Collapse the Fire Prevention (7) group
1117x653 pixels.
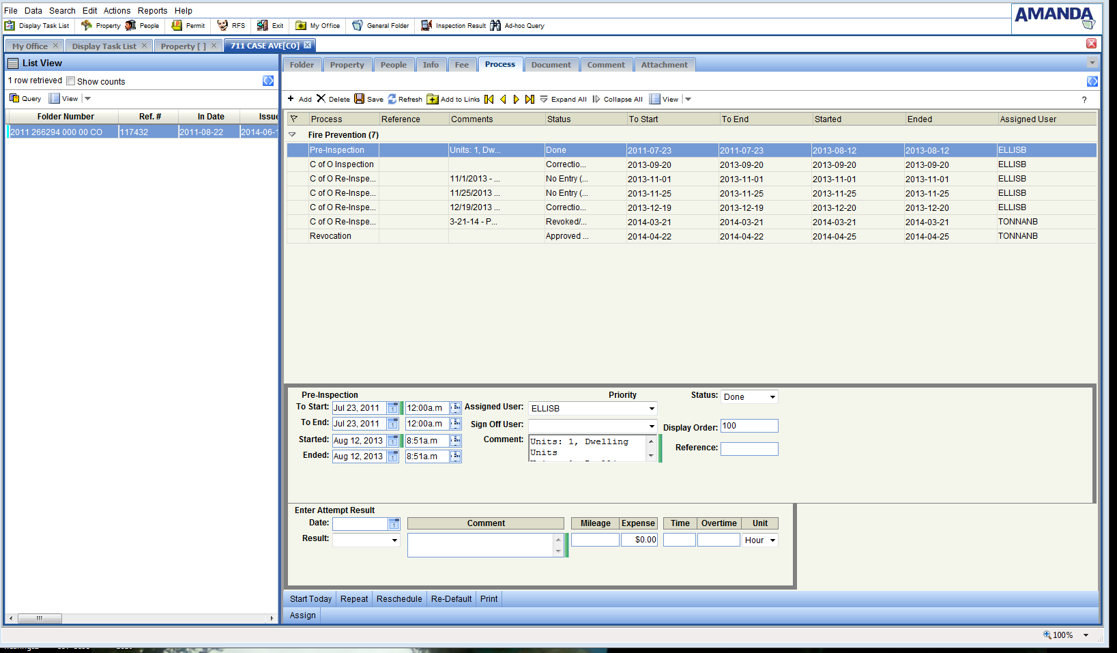point(293,135)
